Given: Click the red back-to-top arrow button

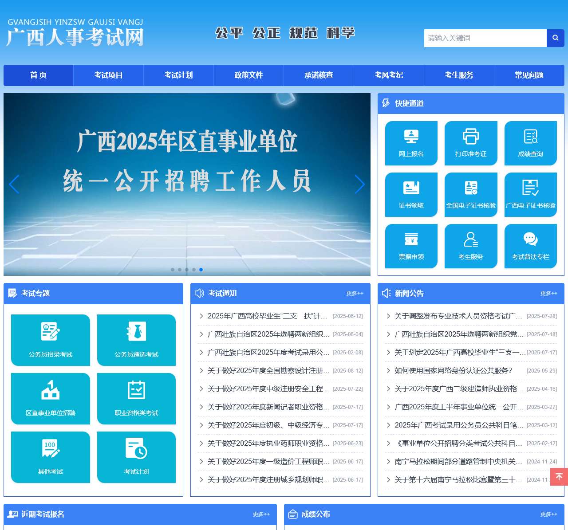Looking at the screenshot, I should (x=559, y=477).
